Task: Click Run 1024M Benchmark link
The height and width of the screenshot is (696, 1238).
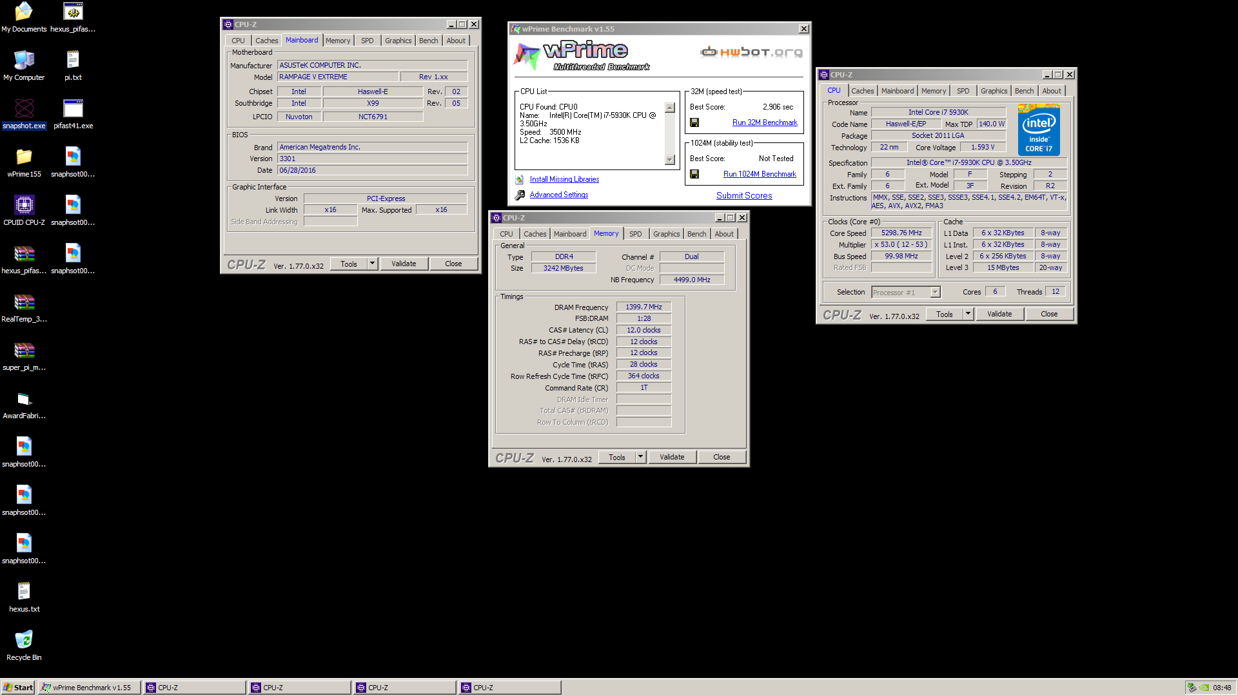Action: click(x=760, y=174)
